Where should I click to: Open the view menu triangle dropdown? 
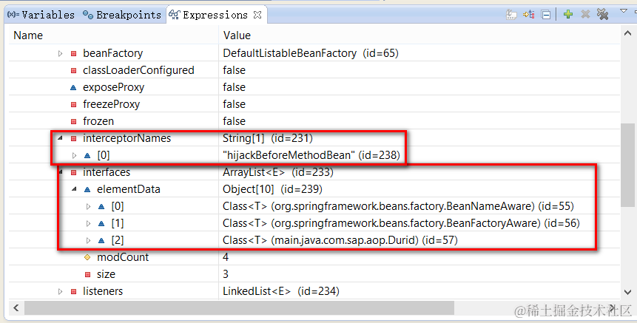click(624, 11)
